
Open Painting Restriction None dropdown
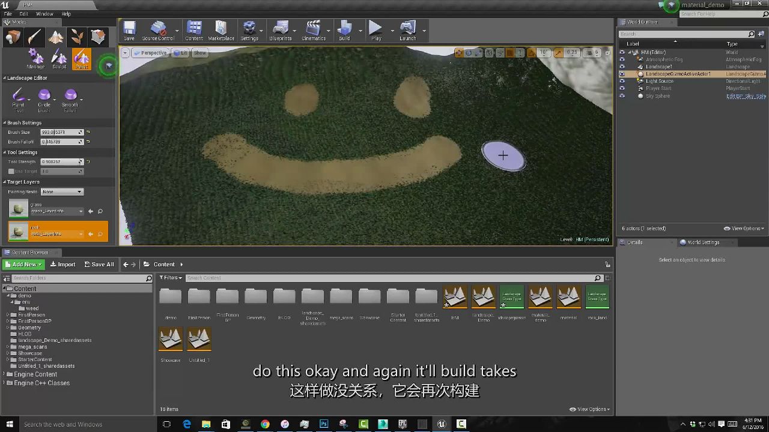point(62,191)
